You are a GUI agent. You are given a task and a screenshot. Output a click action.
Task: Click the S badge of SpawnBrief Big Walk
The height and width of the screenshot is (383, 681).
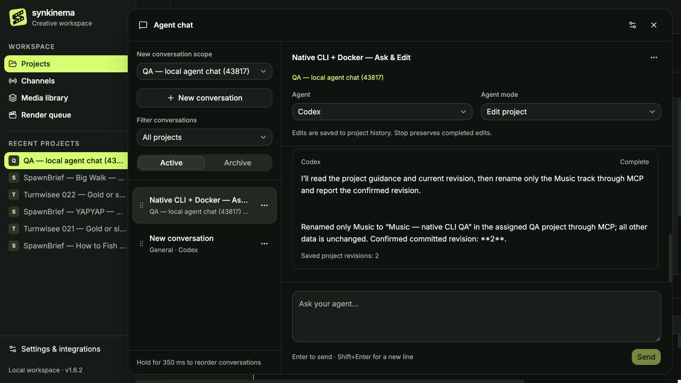(x=14, y=178)
